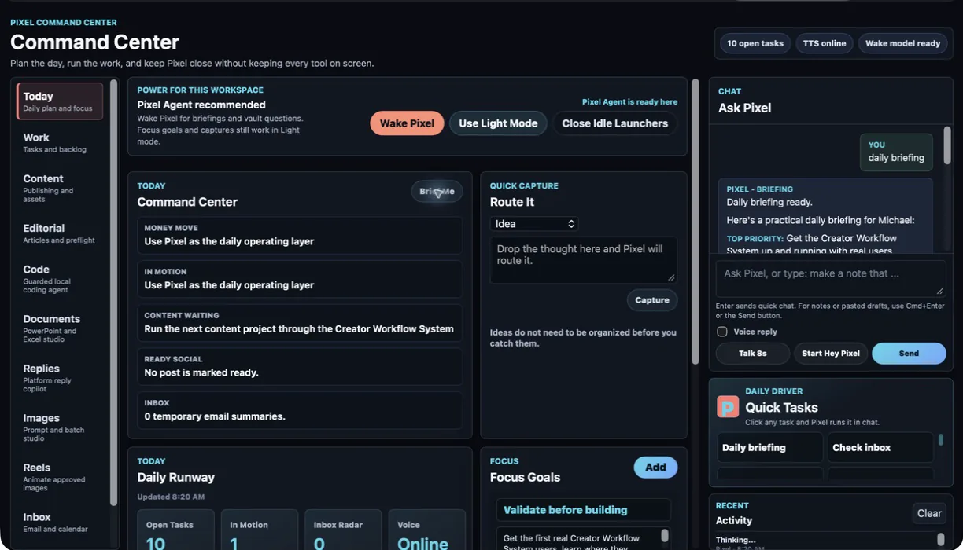Open the Content publishing section

(60, 188)
